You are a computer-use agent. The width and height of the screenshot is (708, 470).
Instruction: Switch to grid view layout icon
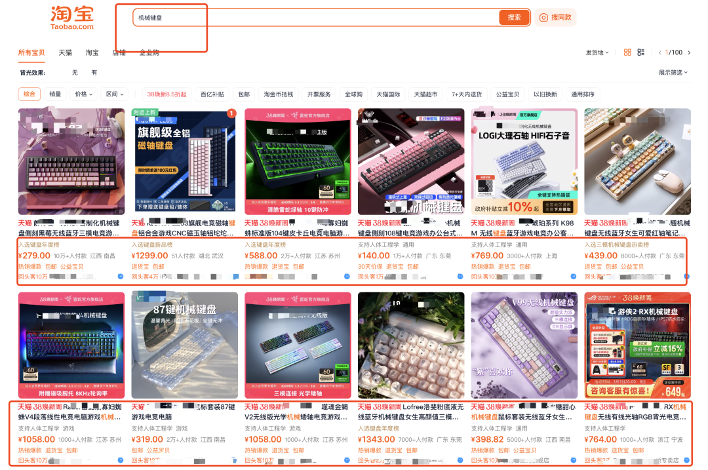[x=627, y=52]
